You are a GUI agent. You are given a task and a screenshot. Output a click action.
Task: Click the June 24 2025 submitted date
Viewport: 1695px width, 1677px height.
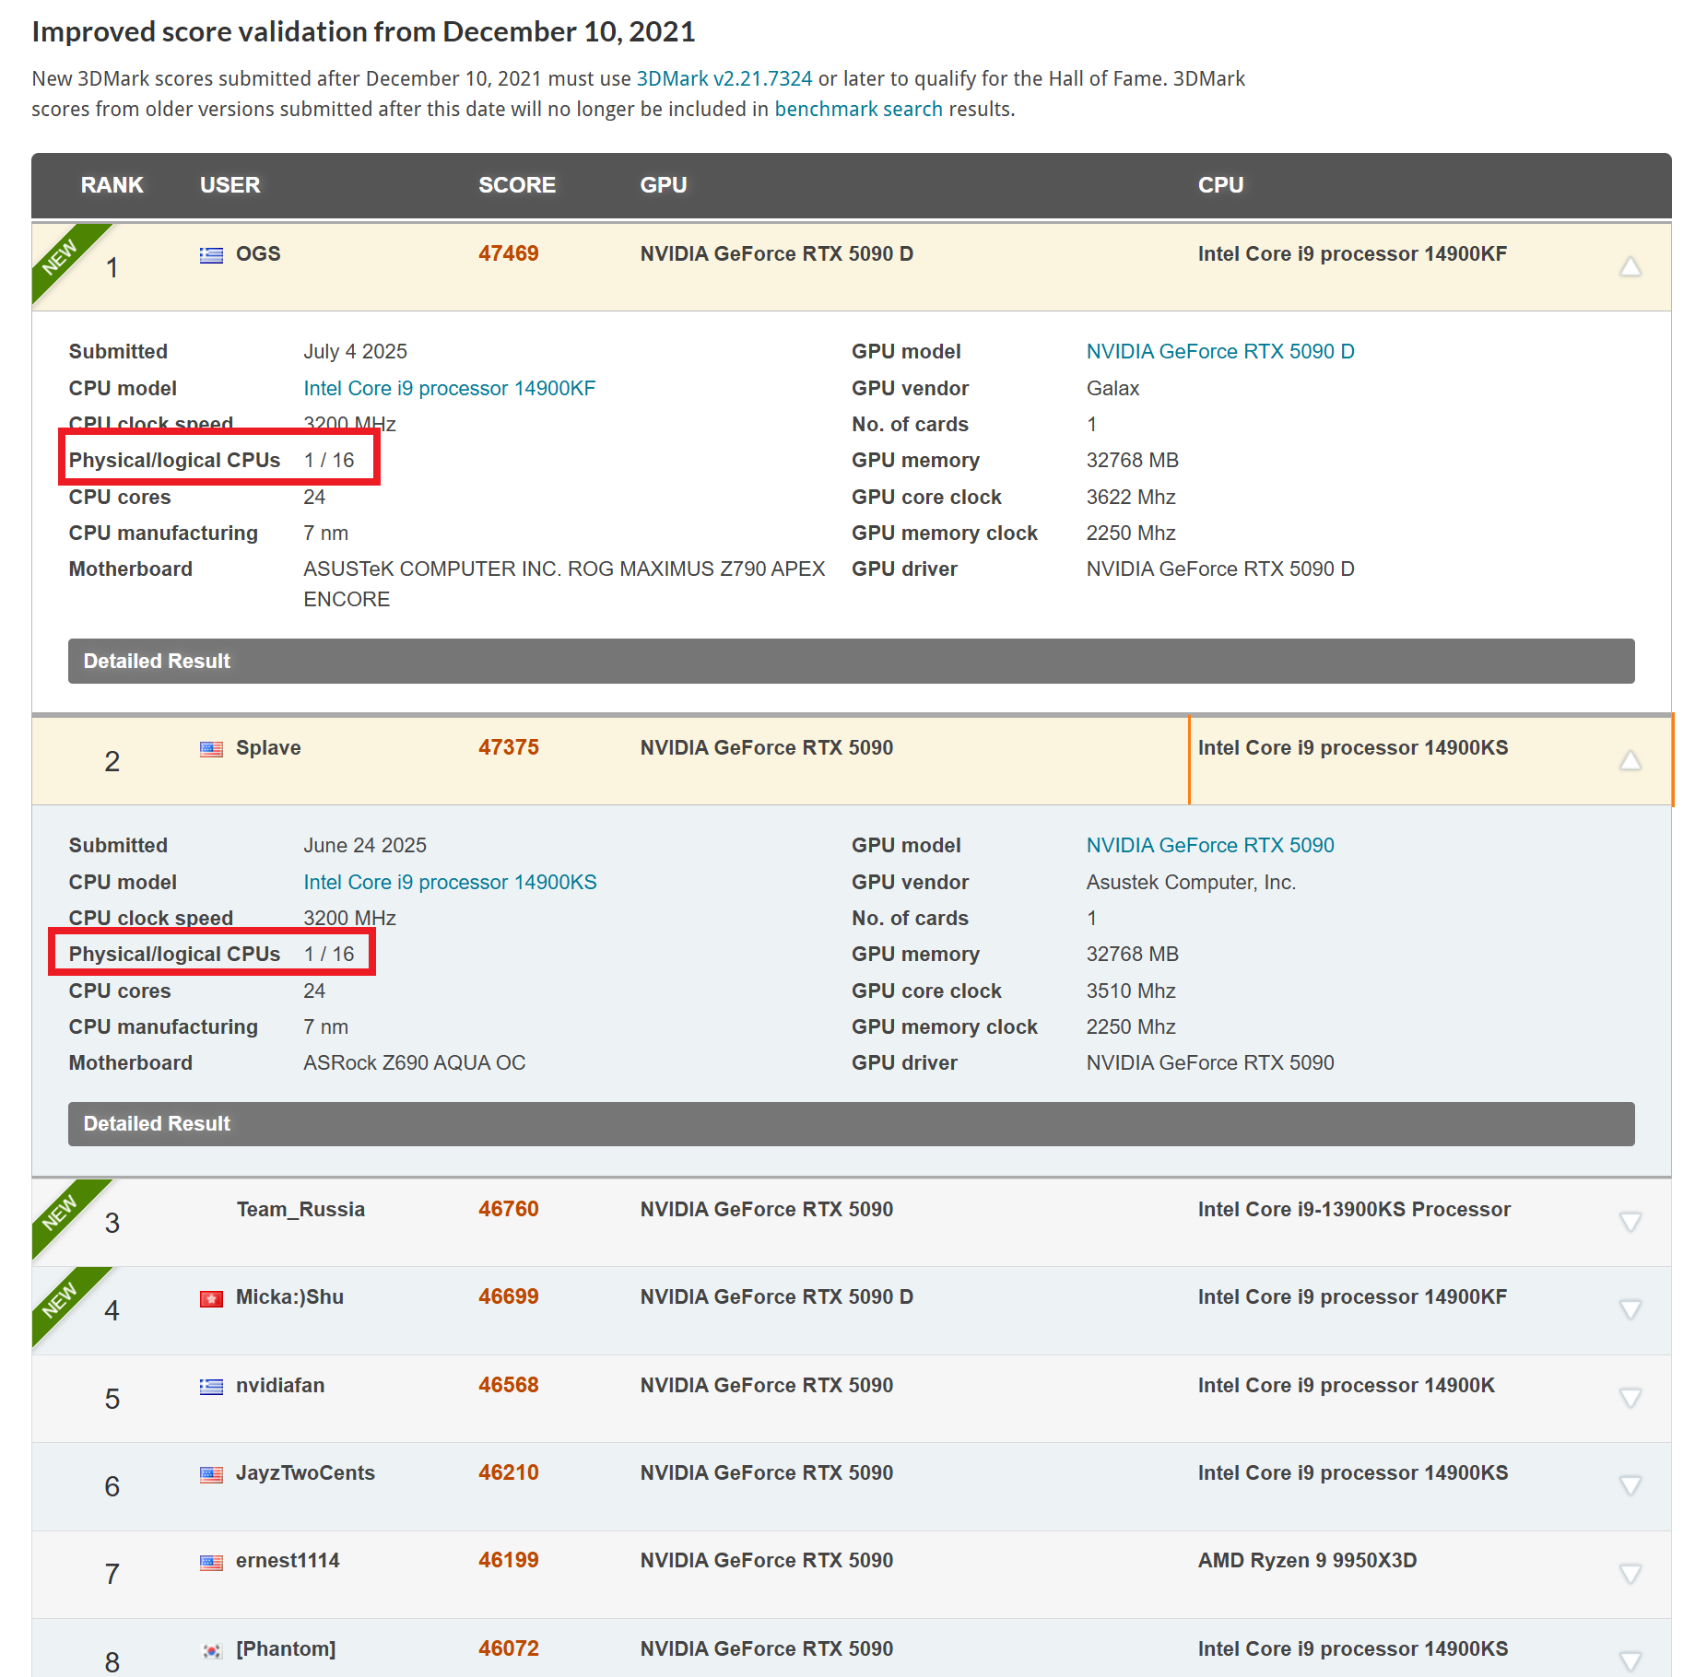(365, 846)
